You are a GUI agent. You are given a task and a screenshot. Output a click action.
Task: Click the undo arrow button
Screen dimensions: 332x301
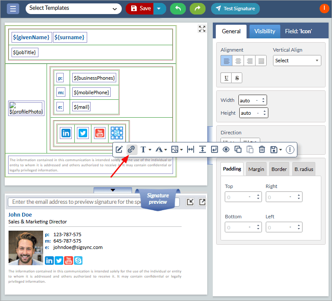point(177,9)
